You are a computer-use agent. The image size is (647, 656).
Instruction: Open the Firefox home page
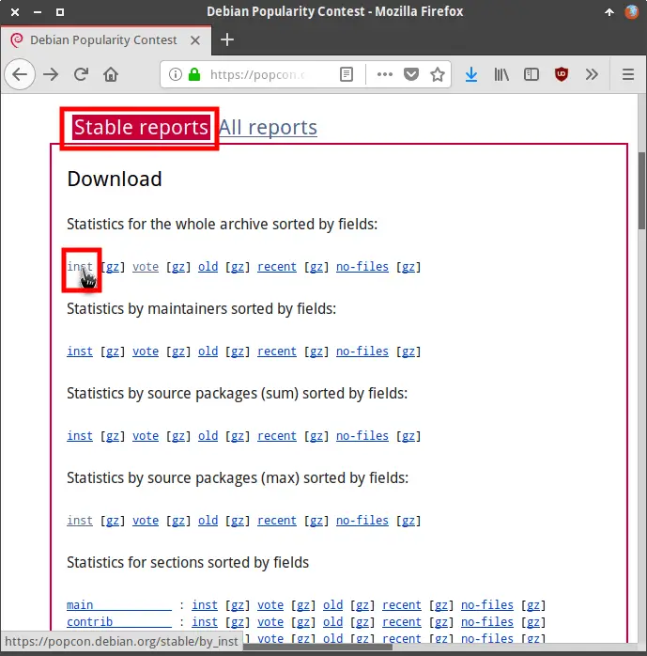tap(111, 75)
